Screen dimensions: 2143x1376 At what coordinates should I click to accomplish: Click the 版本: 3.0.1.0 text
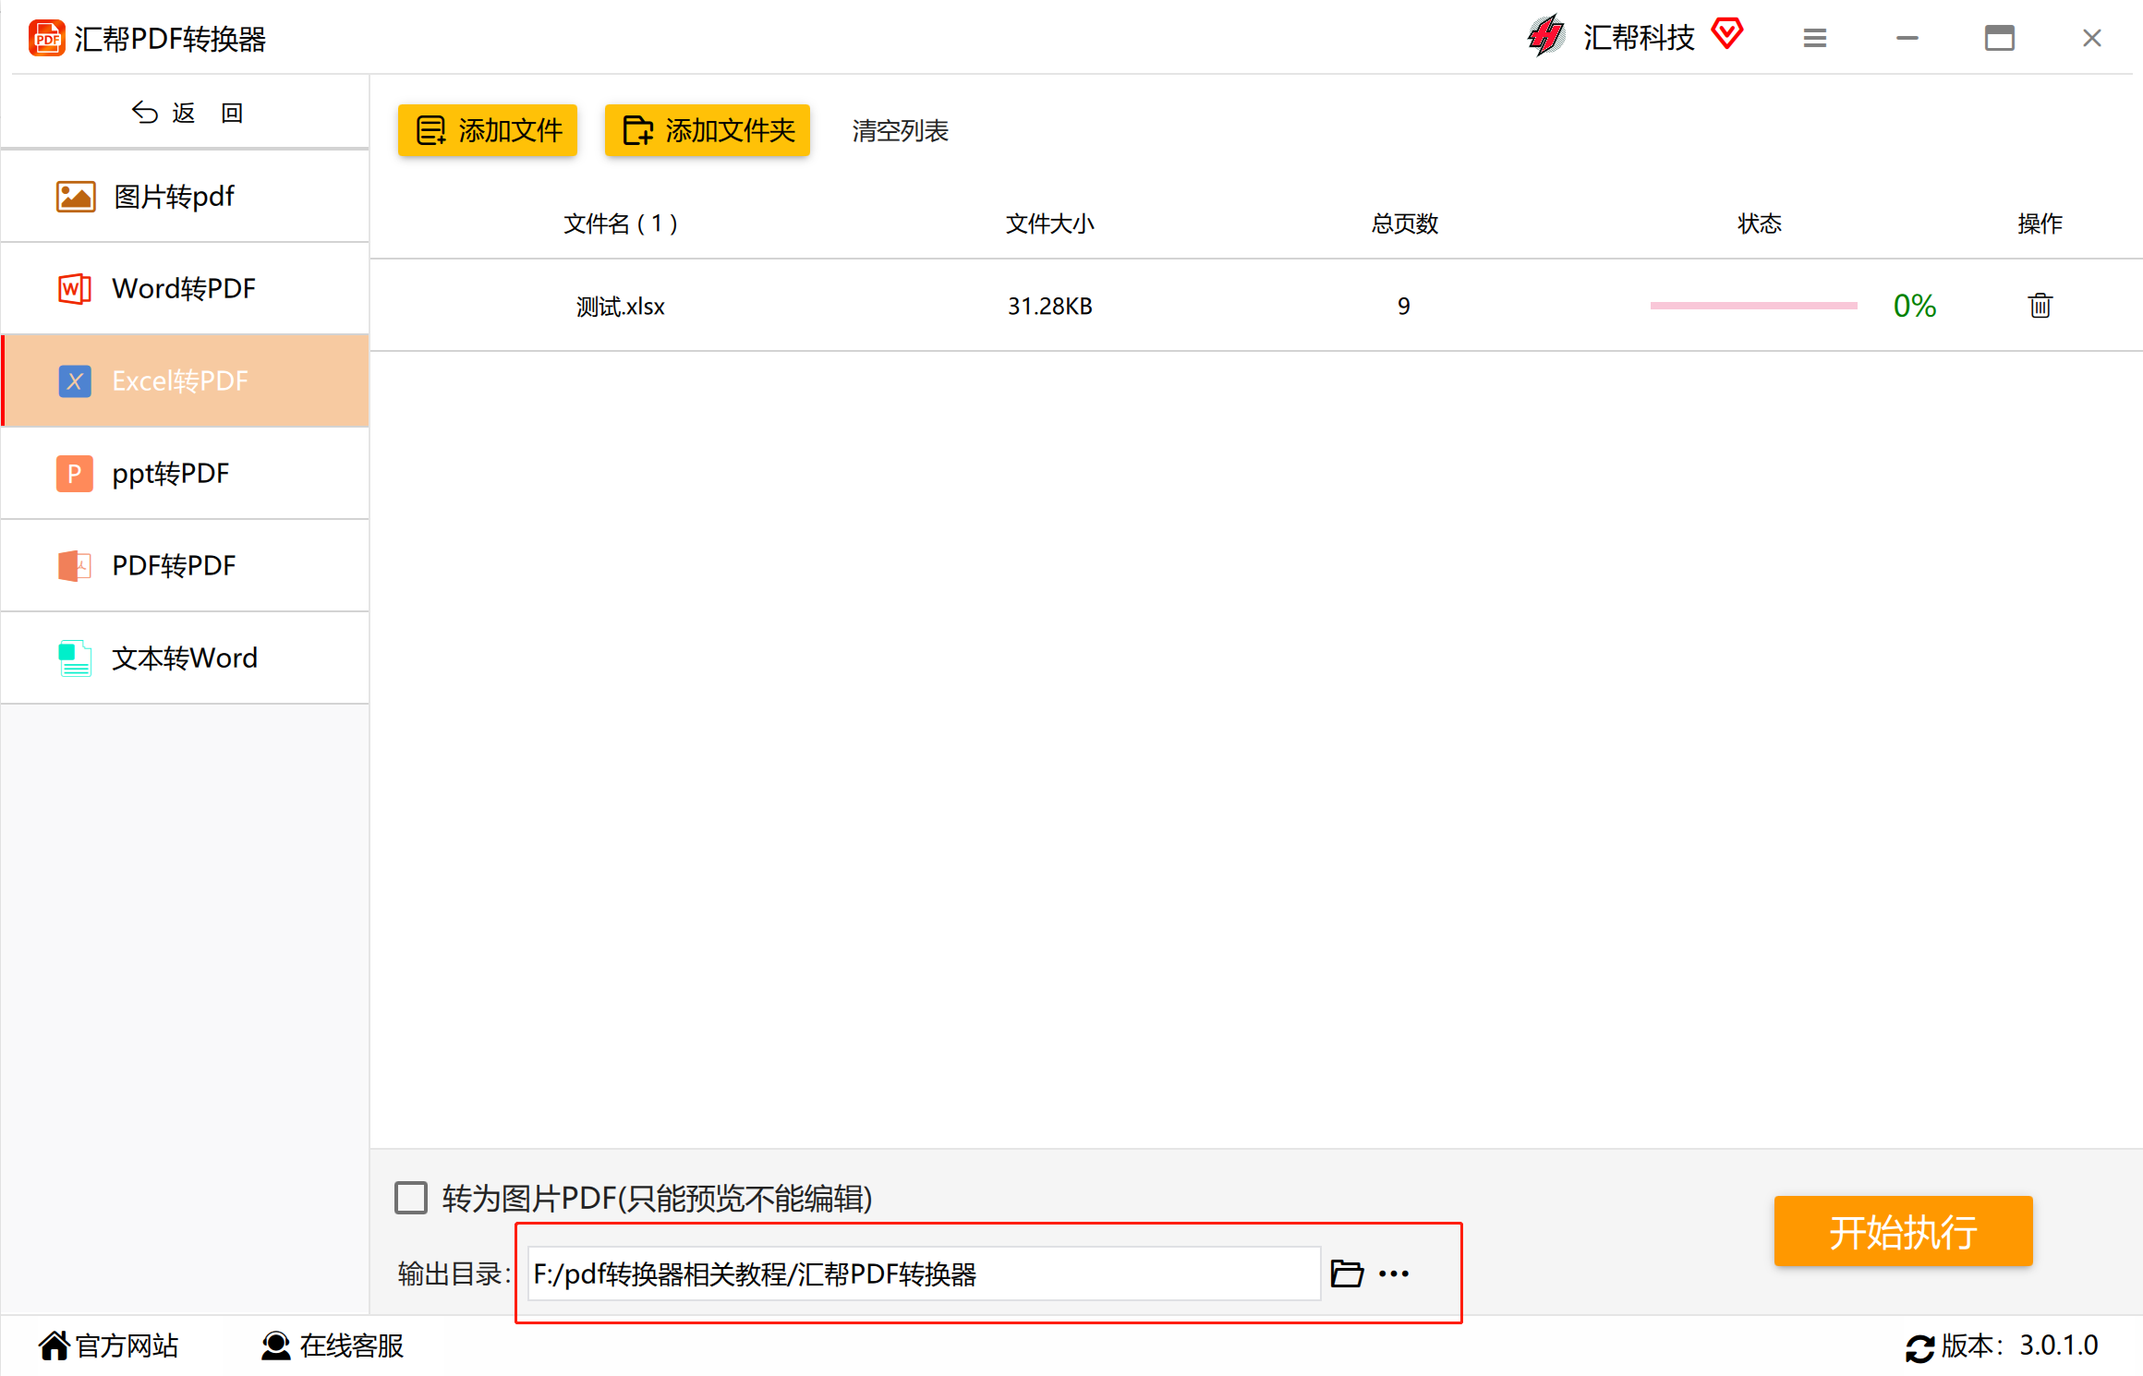pos(2019,1346)
